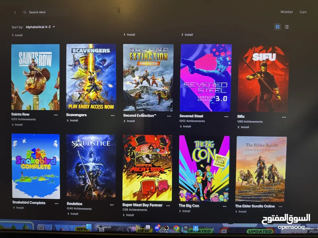Viewport: 318px width, 238px height.
Task: Open the three-dot menu for Severed Steel
Action: pyautogui.click(x=226, y=117)
